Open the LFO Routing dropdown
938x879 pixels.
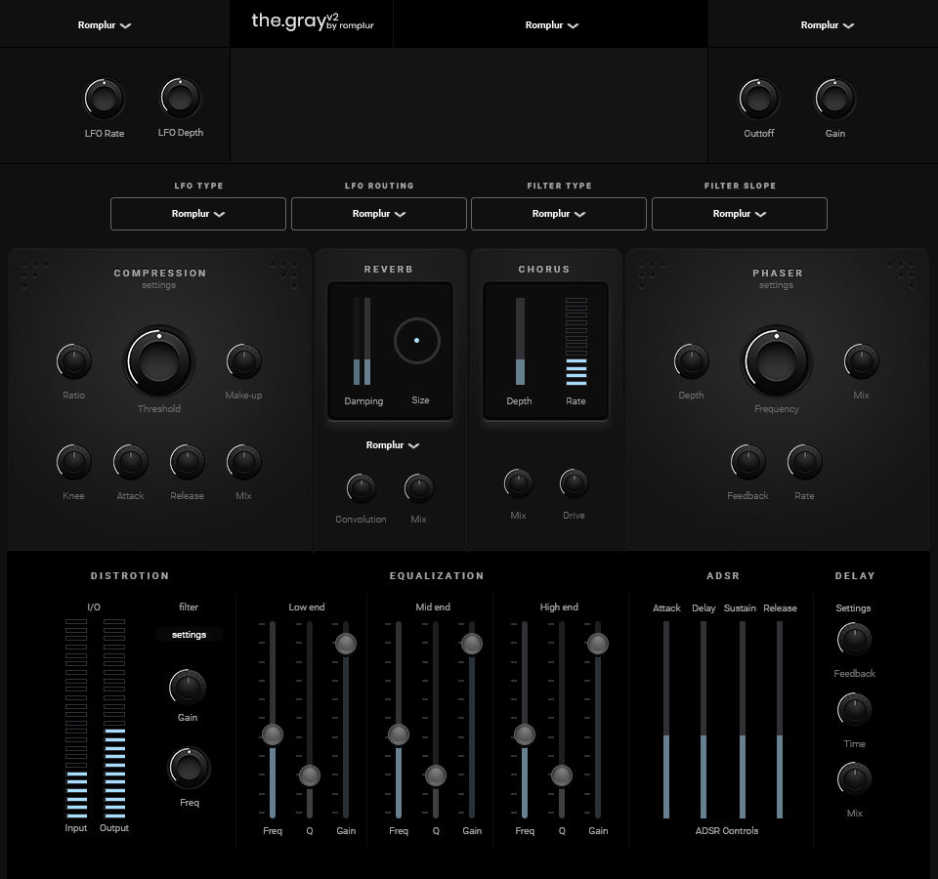tap(379, 214)
